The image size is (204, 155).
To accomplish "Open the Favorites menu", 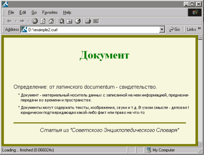I will pyautogui.click(x=50, y=12).
